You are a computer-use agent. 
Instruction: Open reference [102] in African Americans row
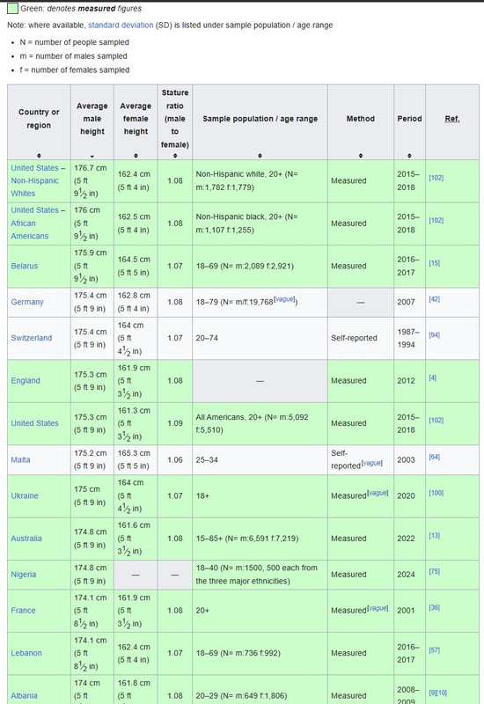coord(436,221)
